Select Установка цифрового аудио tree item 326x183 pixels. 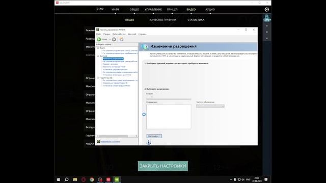pos(115,70)
